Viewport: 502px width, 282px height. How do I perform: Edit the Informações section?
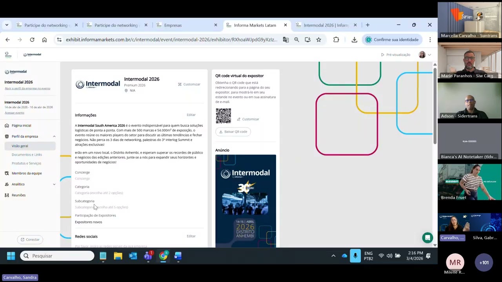191,115
